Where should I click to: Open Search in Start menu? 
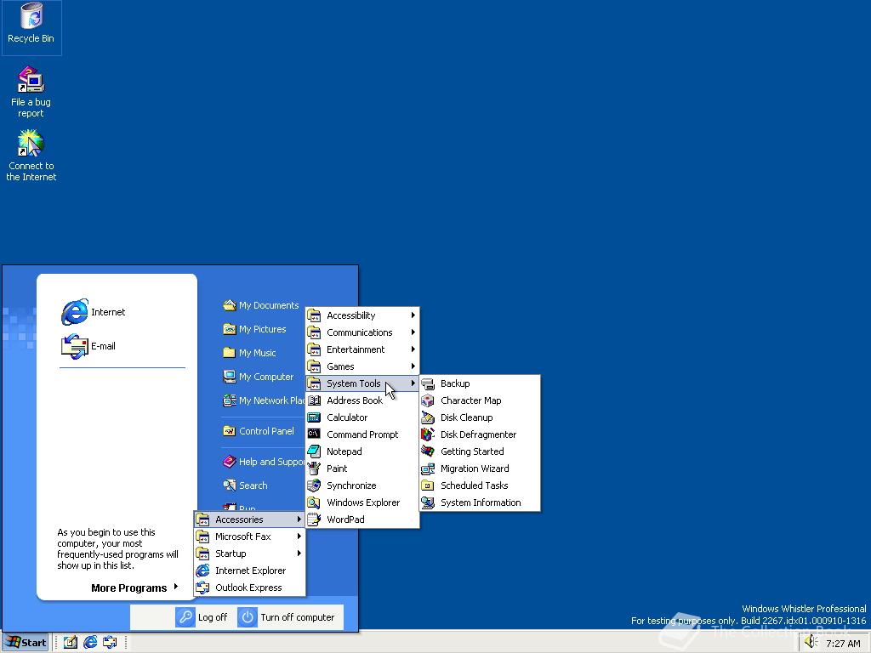pos(245,485)
